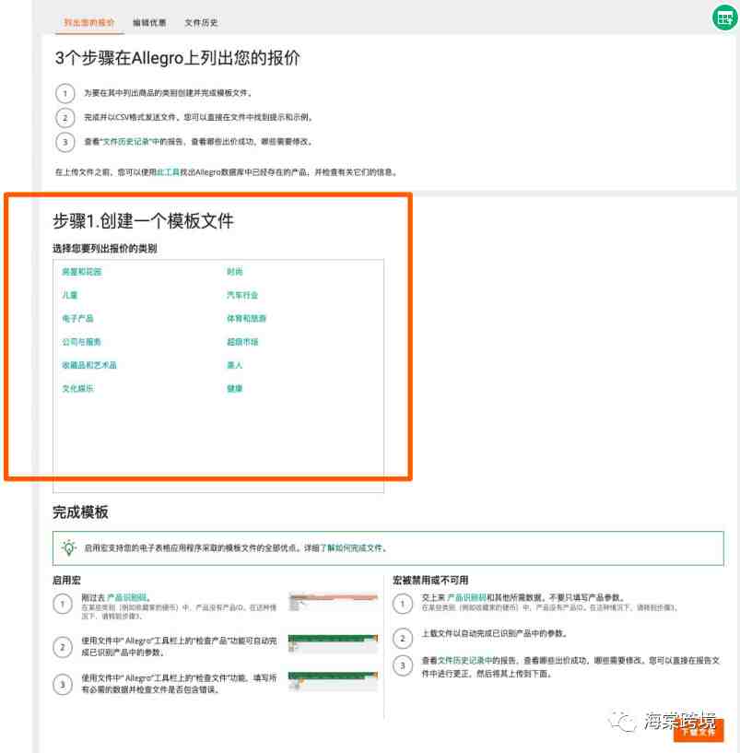
Task: Click the title 3个步骤在Allegro上列出您的报价
Action: 177,58
